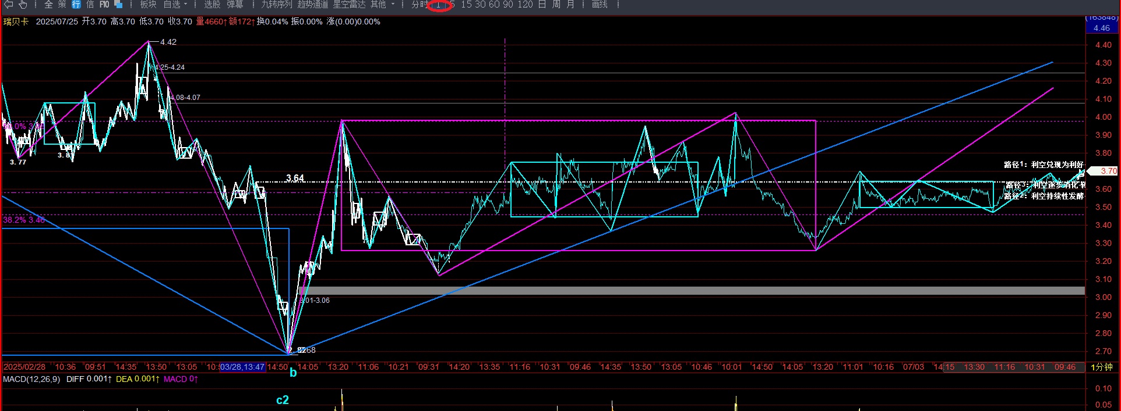This screenshot has width=1121, height=411.
Task: Click the 路径1 annotation text
Action: click(x=1043, y=165)
